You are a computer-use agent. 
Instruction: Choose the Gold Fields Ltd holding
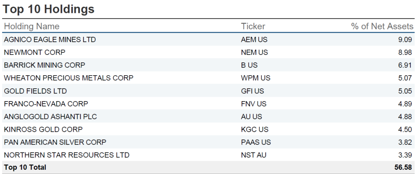tap(35, 91)
